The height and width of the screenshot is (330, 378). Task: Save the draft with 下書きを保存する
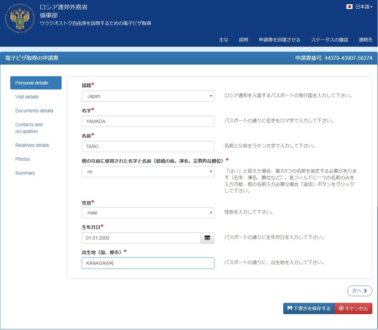click(309, 308)
